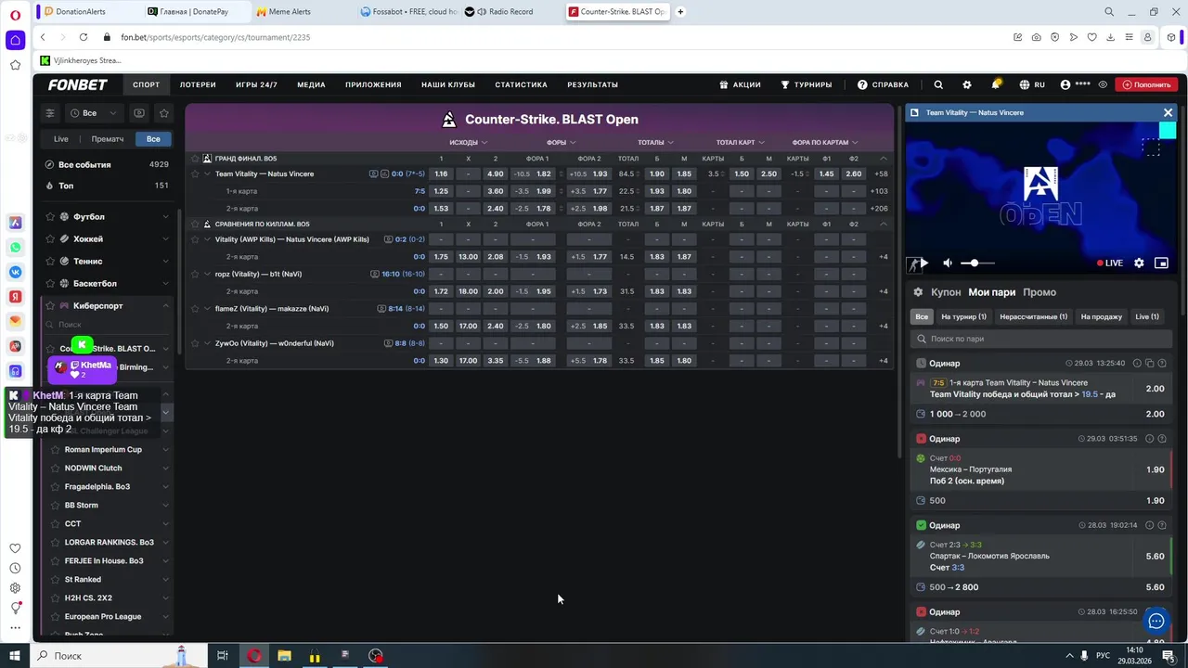Click the browser address bar
Screen dimensions: 1188x668
pos(557,37)
